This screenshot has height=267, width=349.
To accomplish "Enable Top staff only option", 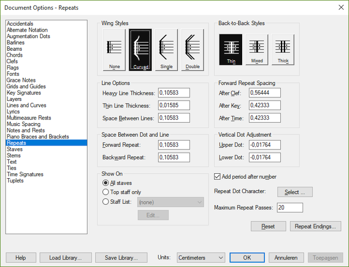I will tap(106, 192).
